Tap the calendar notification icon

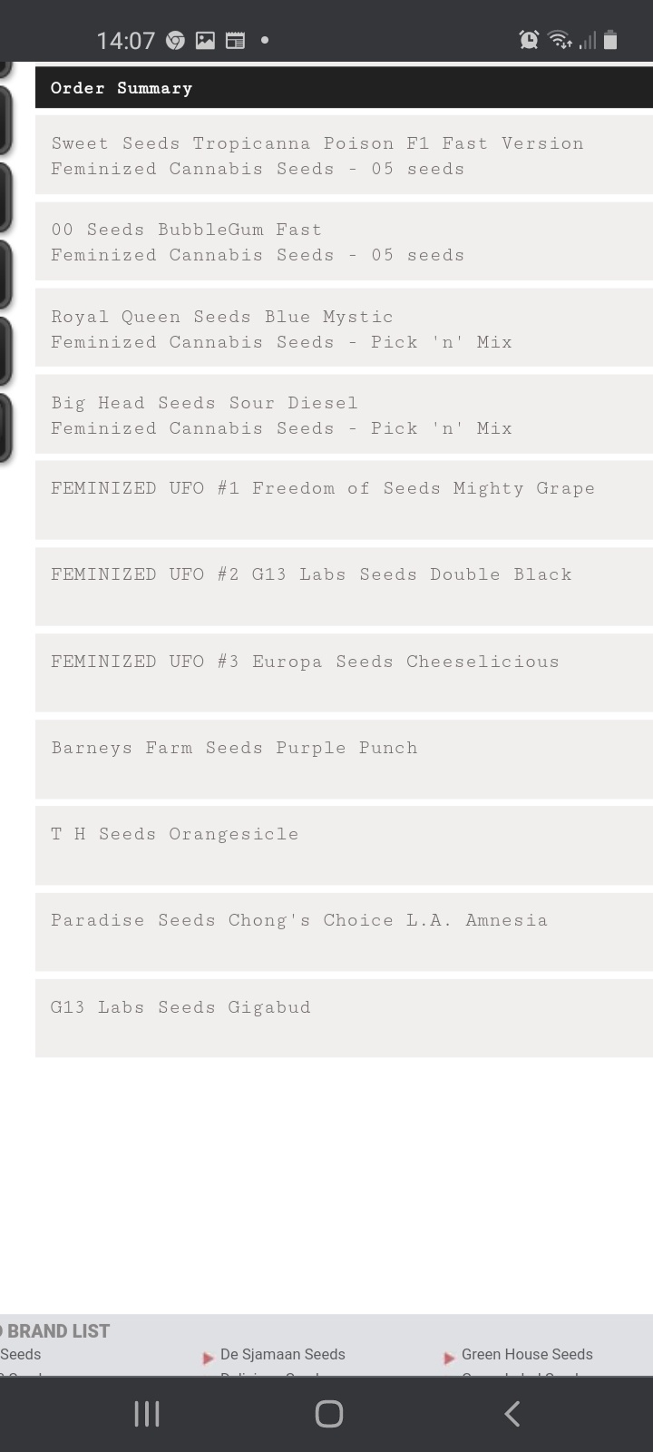pyautogui.click(x=235, y=40)
